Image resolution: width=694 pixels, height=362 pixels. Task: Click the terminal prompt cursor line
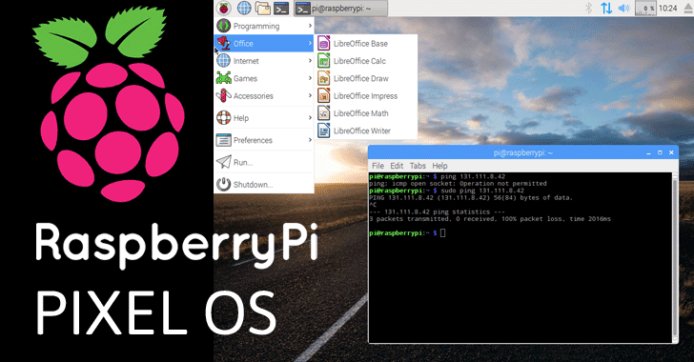coord(407,232)
